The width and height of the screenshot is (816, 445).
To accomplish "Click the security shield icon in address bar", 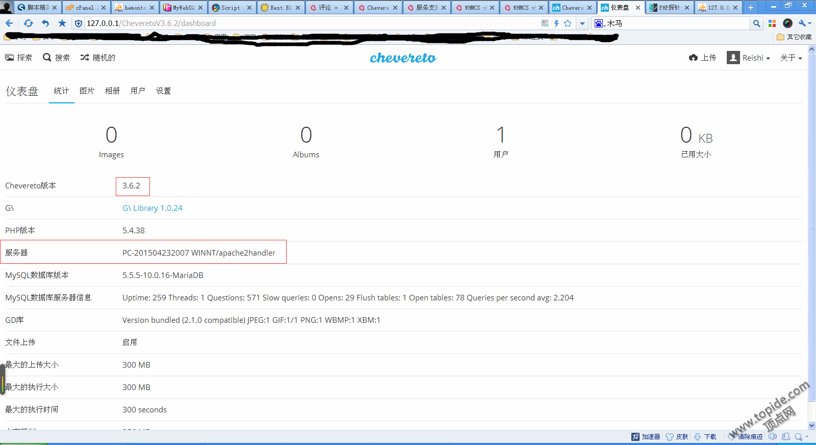I will tap(79, 23).
